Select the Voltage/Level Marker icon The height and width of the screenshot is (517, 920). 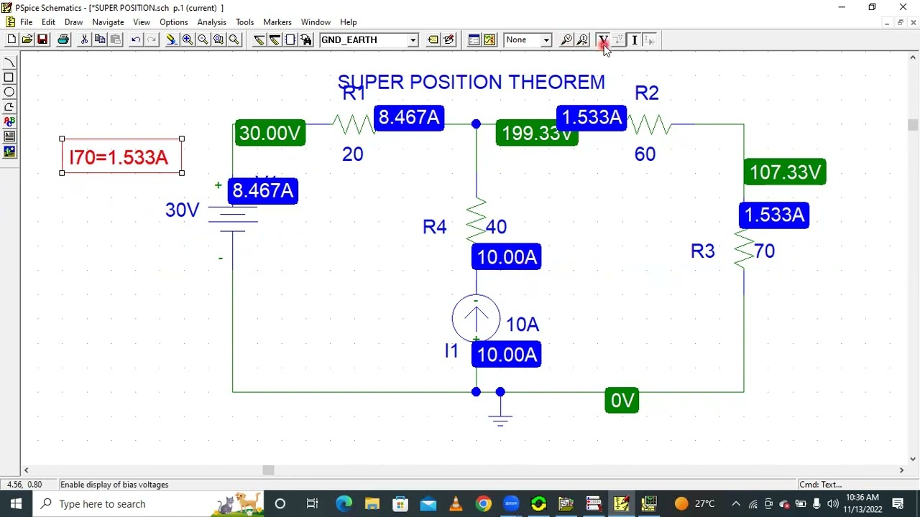tap(566, 40)
